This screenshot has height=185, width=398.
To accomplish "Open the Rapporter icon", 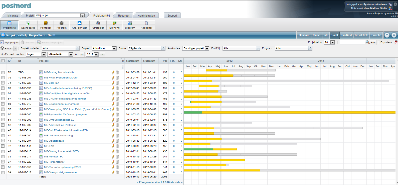I will (x=146, y=25).
